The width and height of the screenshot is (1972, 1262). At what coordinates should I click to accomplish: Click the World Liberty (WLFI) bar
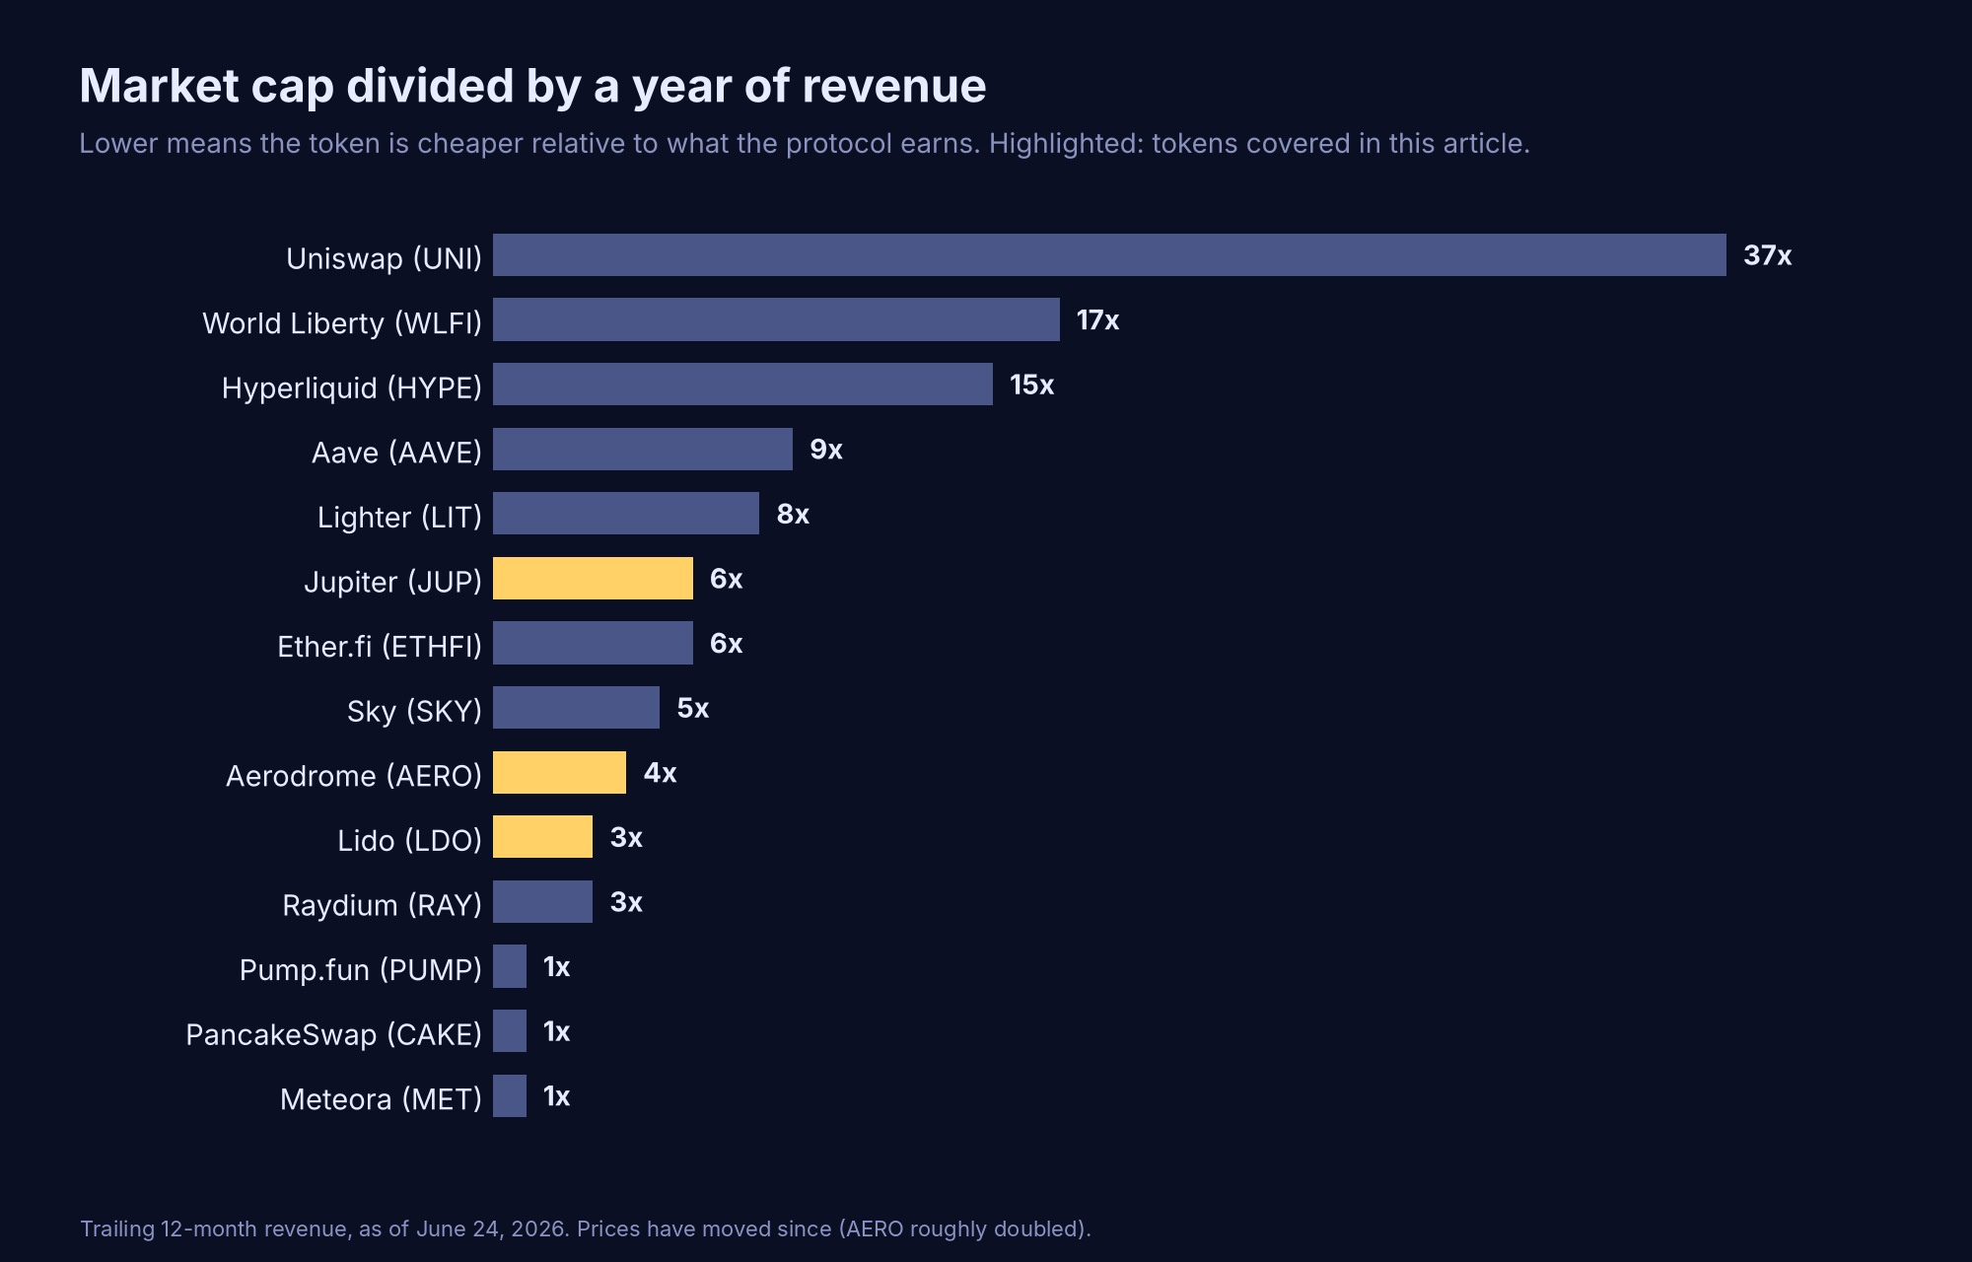pyautogui.click(x=776, y=319)
